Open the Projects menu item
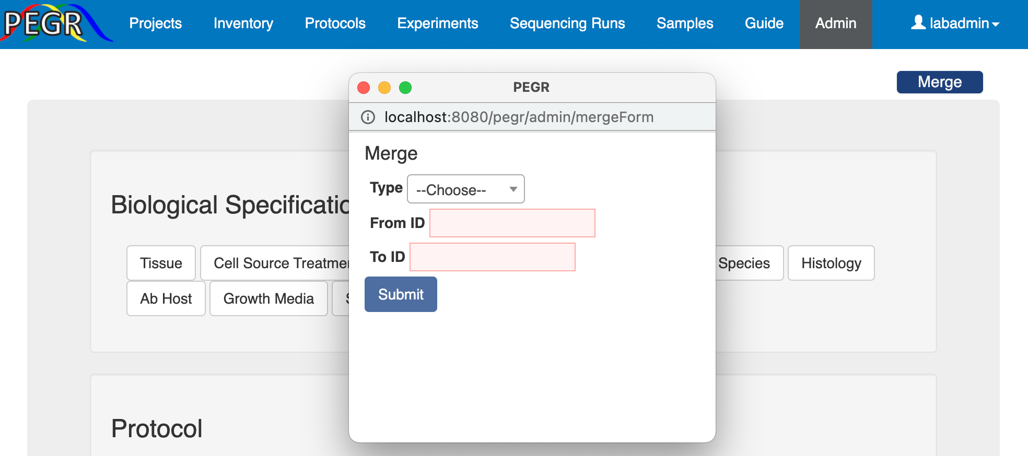Screen dimensions: 1028x456 [x=155, y=23]
